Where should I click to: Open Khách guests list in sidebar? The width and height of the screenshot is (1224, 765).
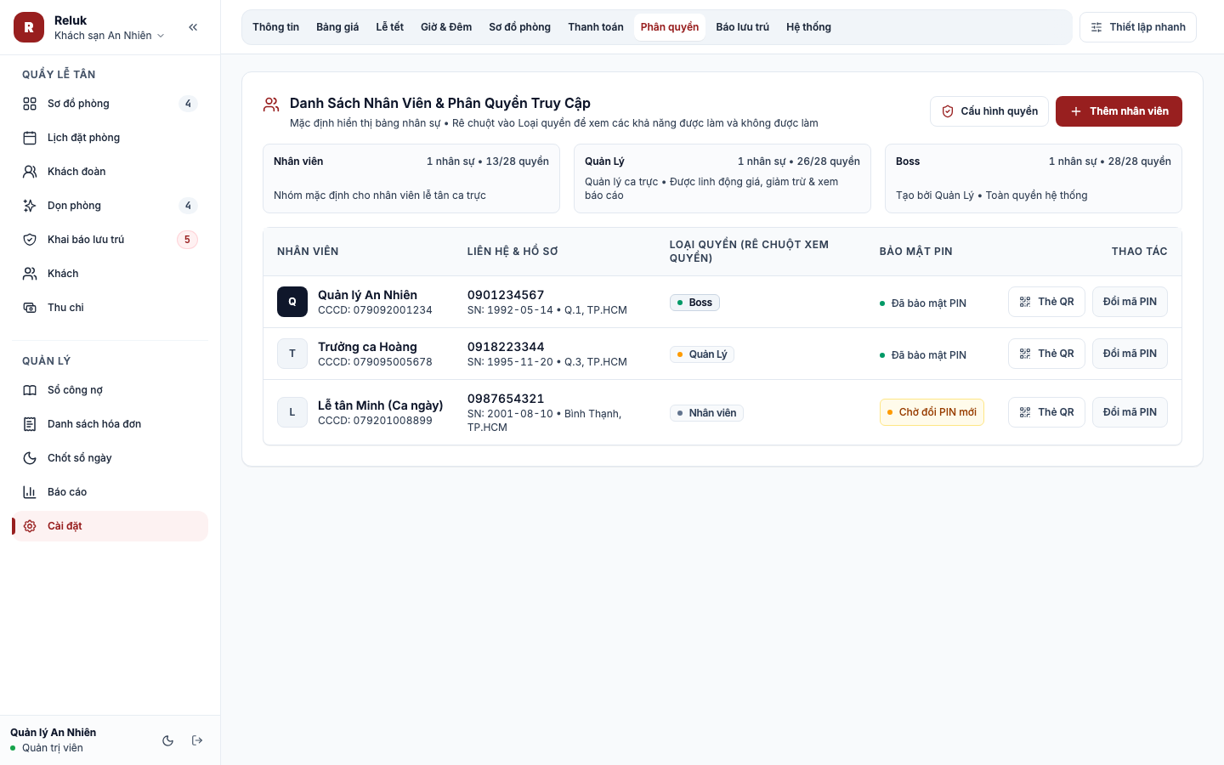pos(110,274)
